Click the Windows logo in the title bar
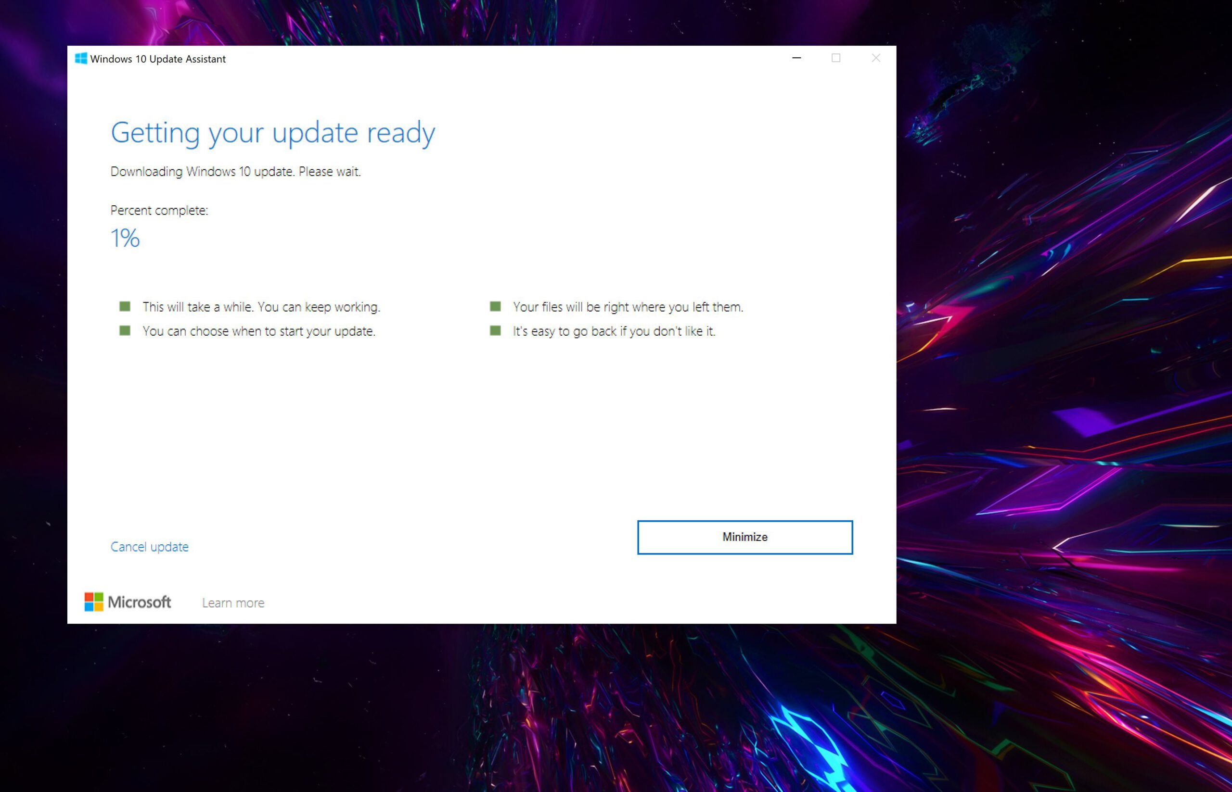1232x792 pixels. tap(81, 59)
